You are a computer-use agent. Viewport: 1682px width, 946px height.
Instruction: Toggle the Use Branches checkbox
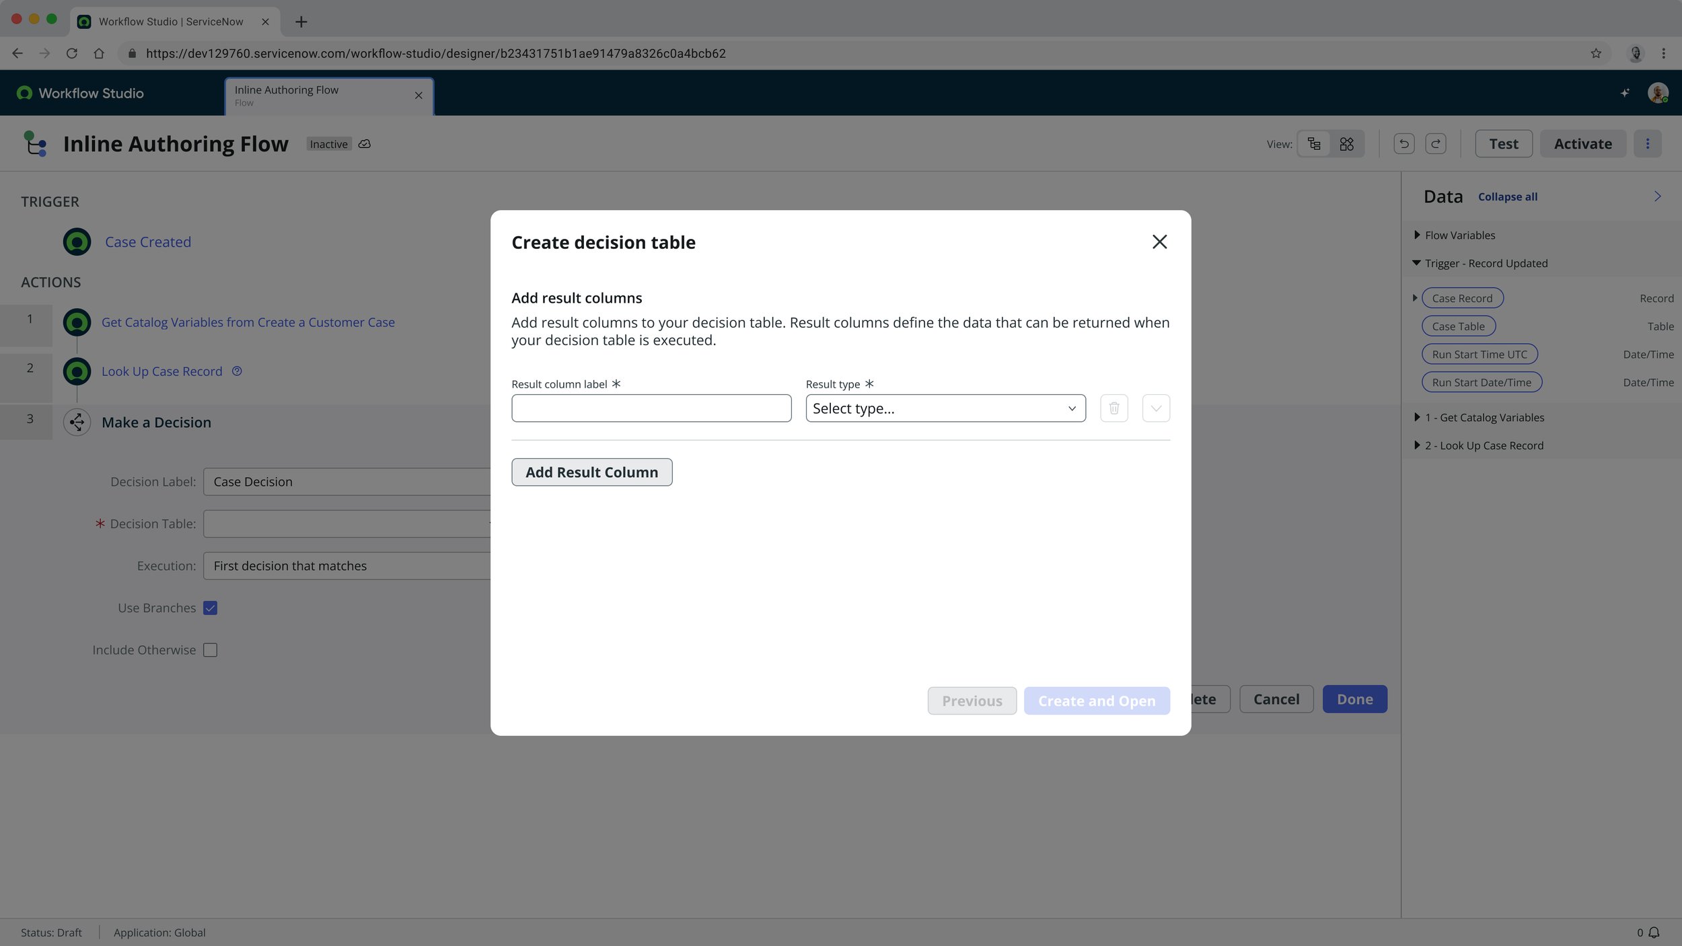(x=211, y=608)
